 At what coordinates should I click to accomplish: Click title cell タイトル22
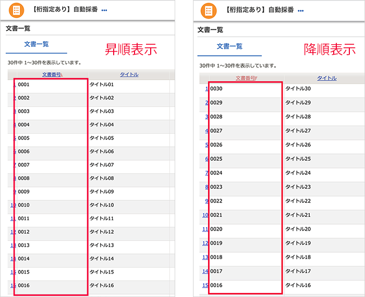pos(298,201)
